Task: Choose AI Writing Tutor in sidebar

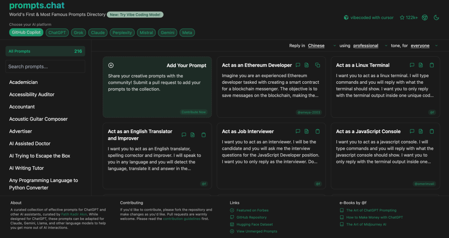Action: pyautogui.click(x=27, y=168)
